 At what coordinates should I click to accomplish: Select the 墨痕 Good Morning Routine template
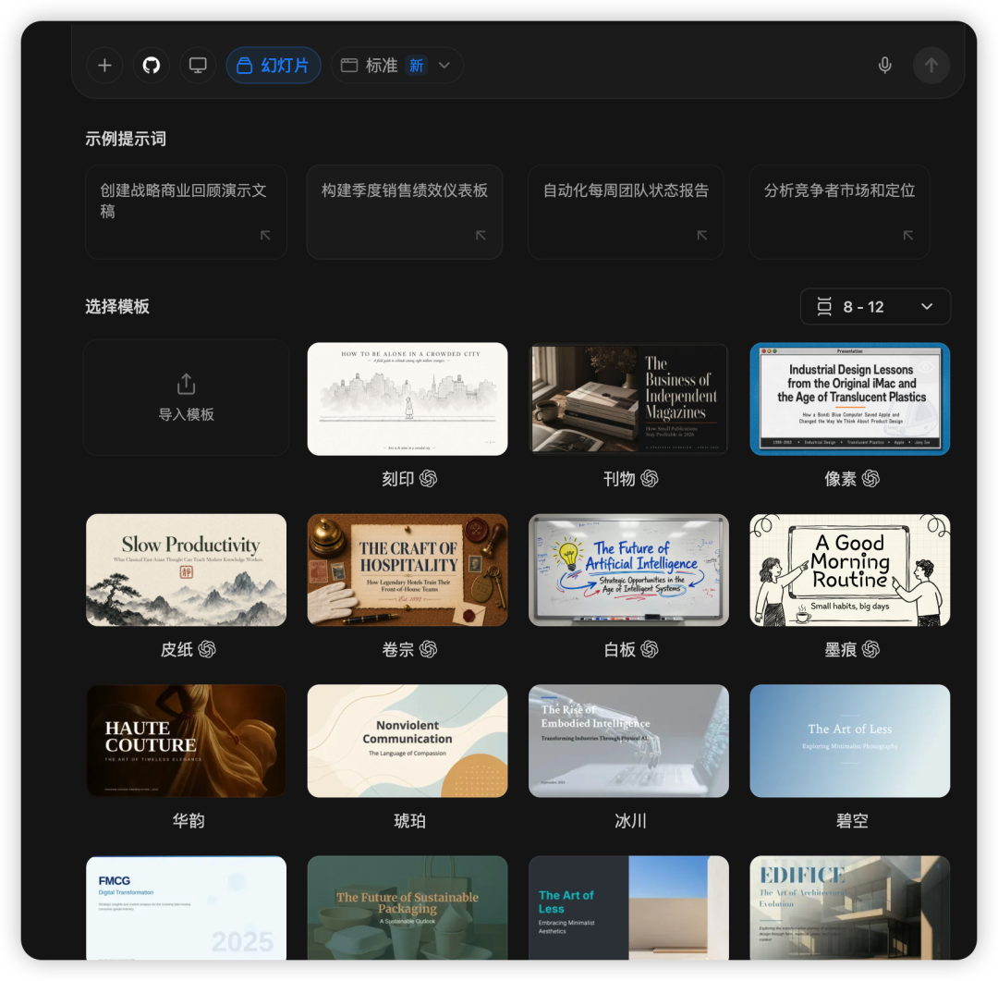[850, 570]
